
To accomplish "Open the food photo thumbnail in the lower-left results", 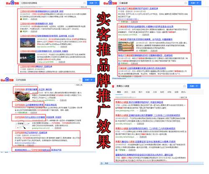I will (22, 96).
